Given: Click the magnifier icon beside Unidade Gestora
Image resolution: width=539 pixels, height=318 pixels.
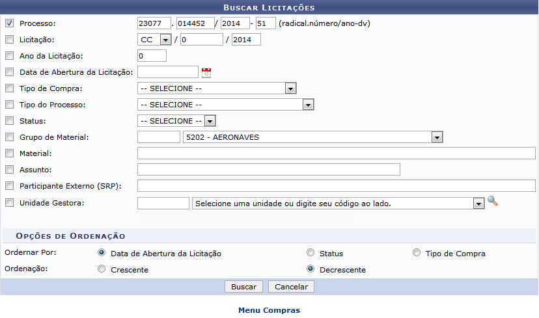Looking at the screenshot, I should click(x=492, y=202).
